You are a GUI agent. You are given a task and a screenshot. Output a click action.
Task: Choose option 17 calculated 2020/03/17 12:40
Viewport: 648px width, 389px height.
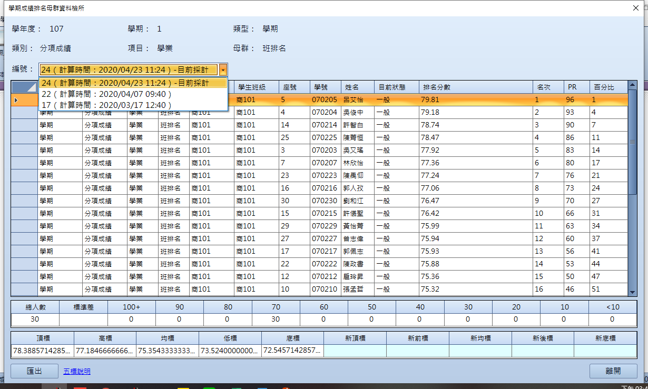click(133, 105)
